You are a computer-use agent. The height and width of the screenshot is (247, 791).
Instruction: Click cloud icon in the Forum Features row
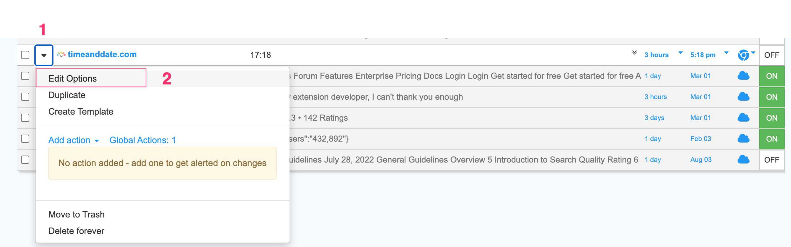(743, 76)
